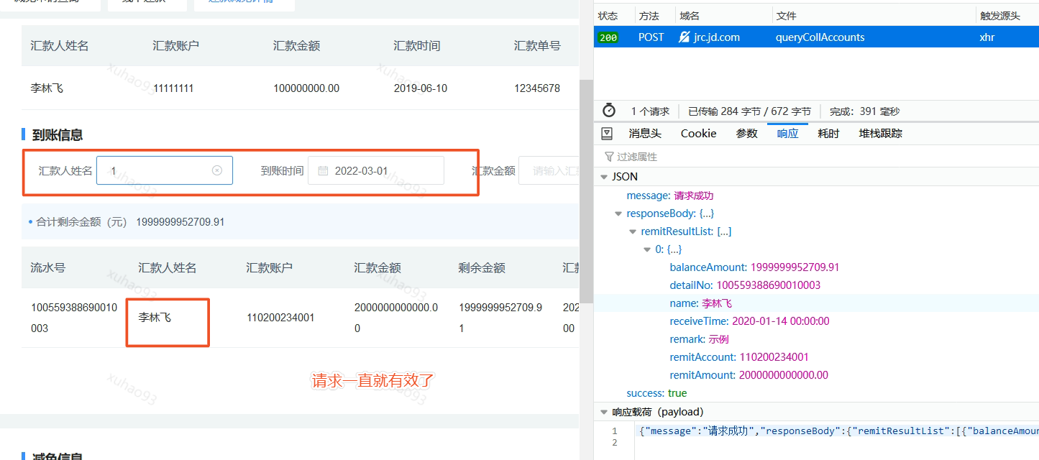Collapse the "0" object under remitResultList

click(646, 249)
